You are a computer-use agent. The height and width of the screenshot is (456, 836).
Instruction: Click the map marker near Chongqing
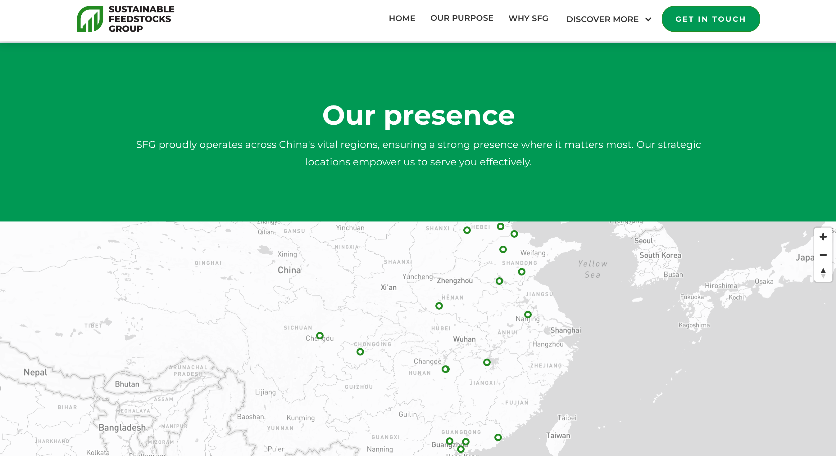(360, 352)
